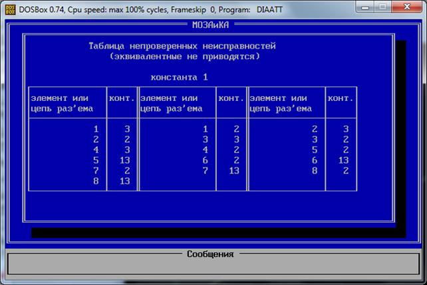
Task: Click the МОЗАиКА heading
Action: point(210,25)
